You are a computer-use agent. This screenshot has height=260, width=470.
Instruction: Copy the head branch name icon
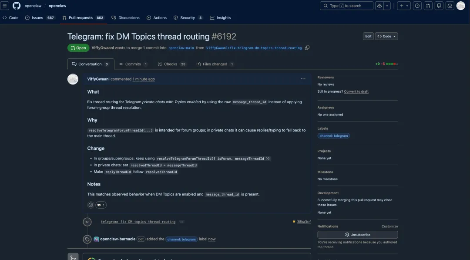[x=307, y=48]
